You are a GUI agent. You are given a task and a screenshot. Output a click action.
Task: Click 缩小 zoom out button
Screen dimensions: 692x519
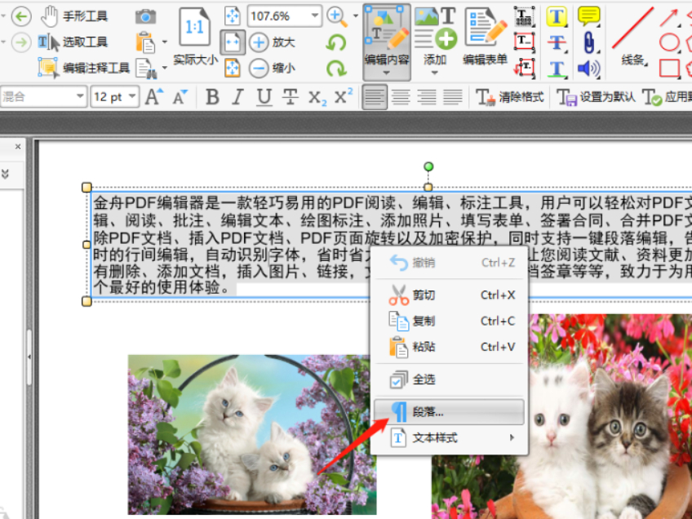click(273, 68)
